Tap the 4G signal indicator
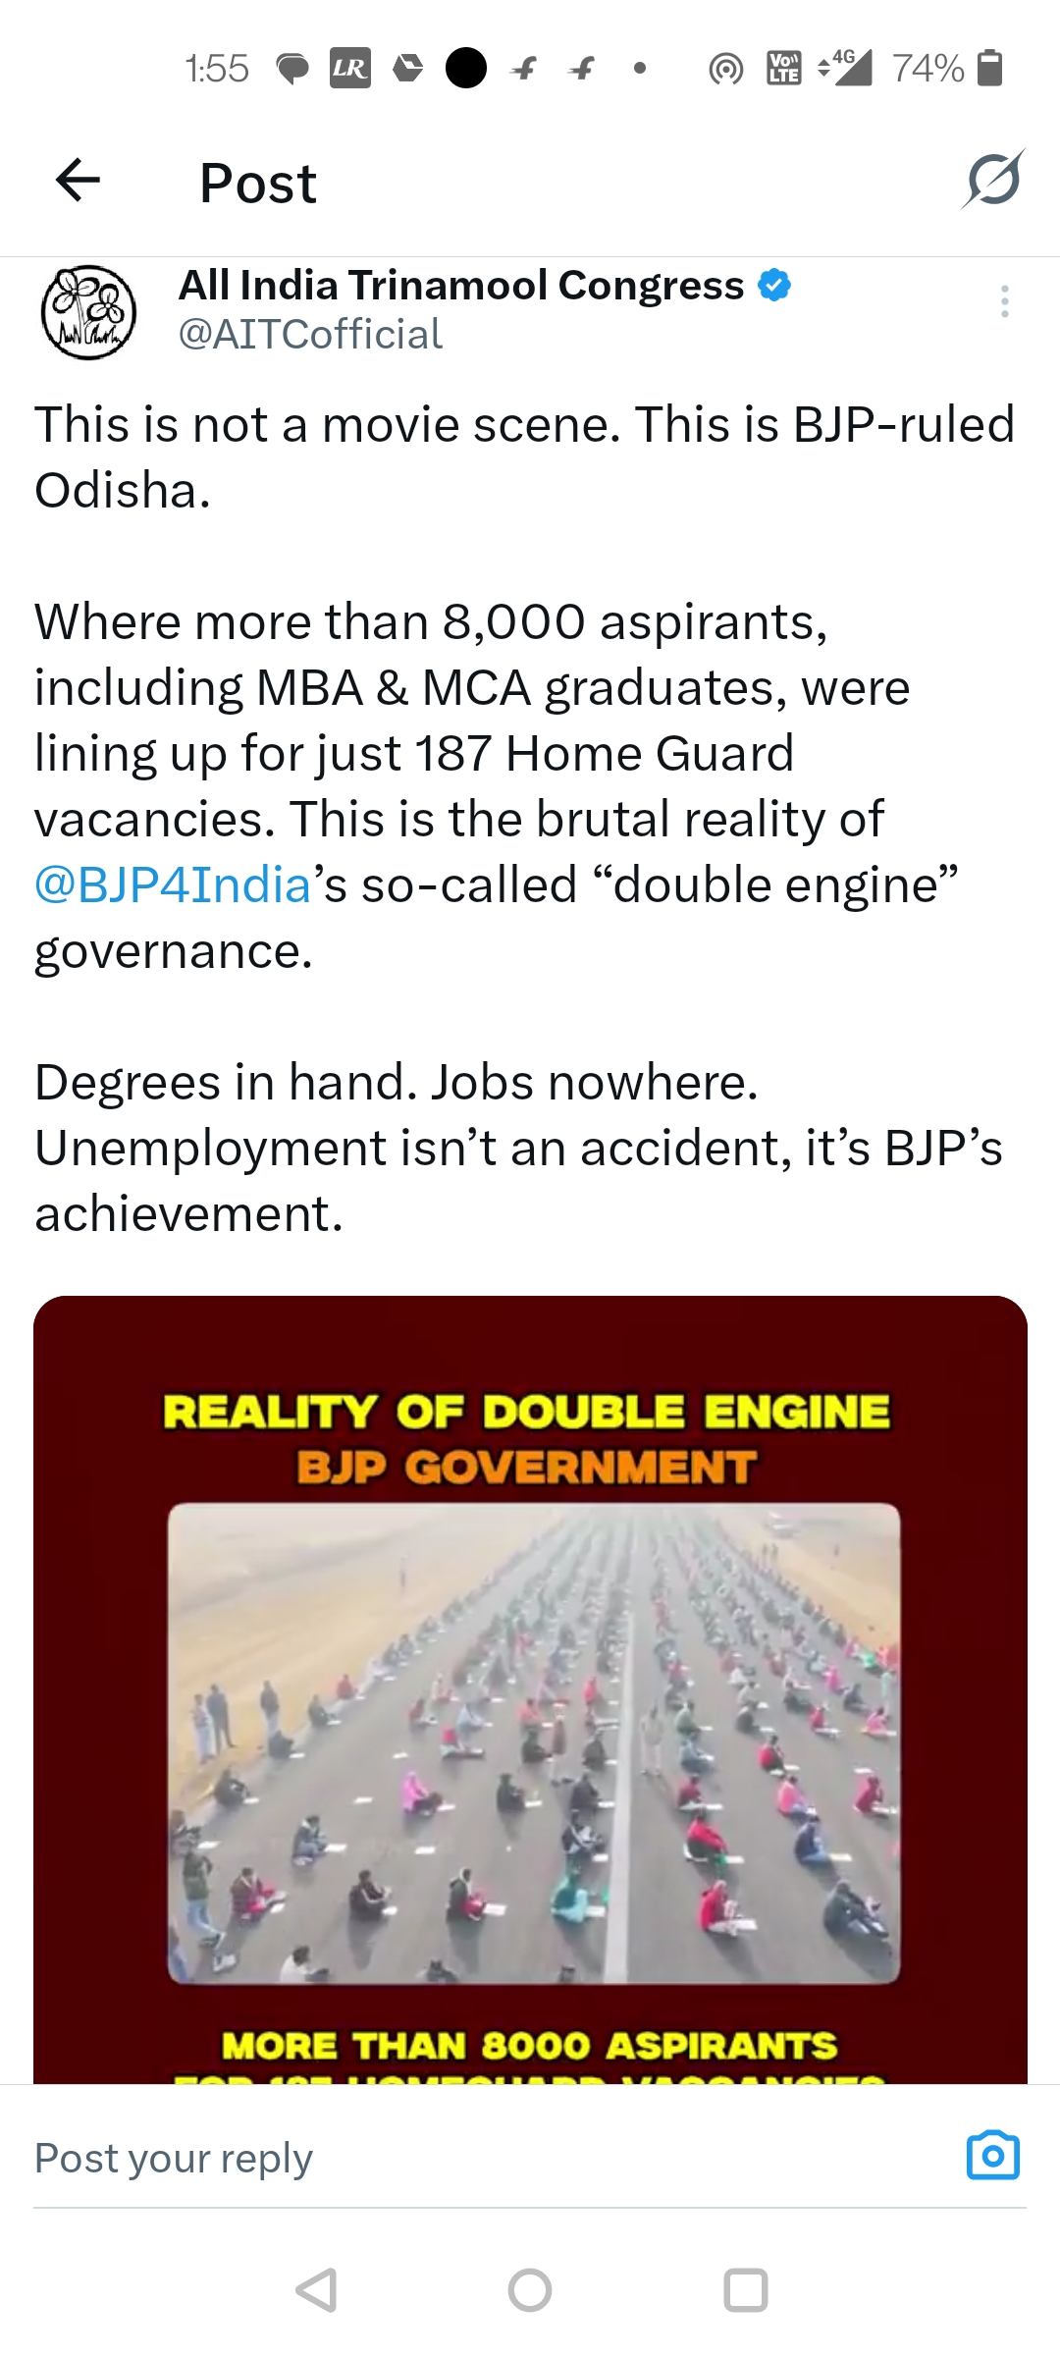Viewport: 1060px width, 2356px height. point(846,68)
